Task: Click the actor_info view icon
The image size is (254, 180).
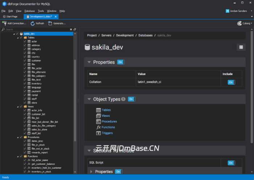Action: click(29, 110)
